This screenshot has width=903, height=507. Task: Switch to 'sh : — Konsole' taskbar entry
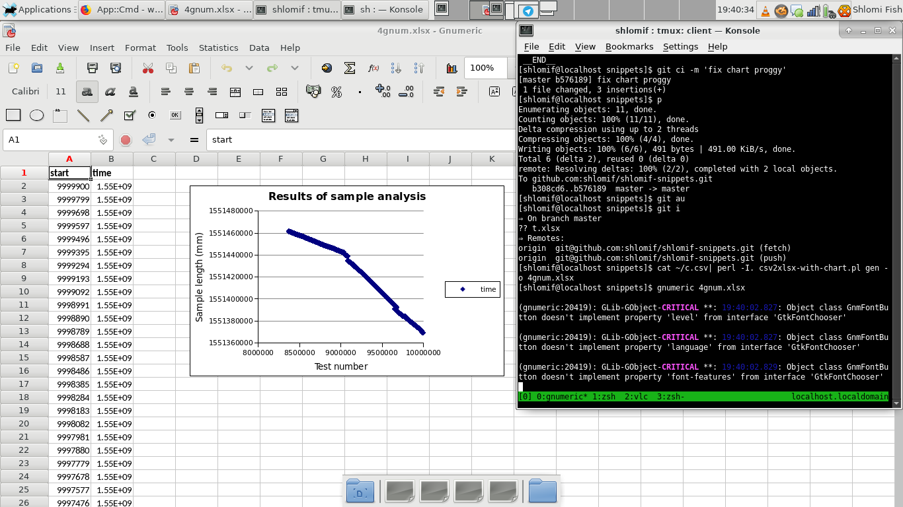[x=385, y=10]
